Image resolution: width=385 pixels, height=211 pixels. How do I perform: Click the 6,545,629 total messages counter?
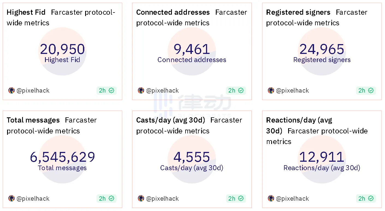click(62, 157)
